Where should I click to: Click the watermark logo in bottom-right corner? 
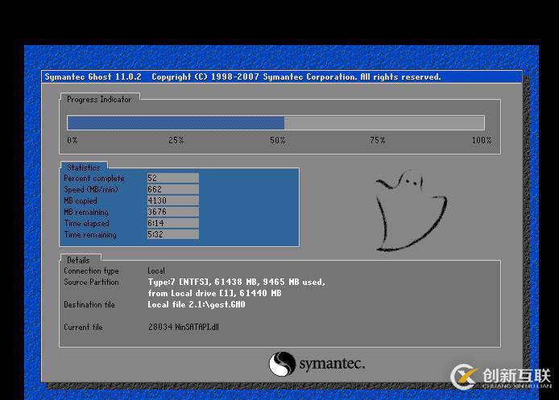coord(500,377)
